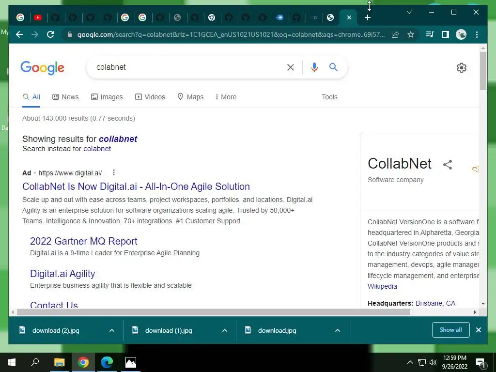The width and height of the screenshot is (496, 372).
Task: Switch to Images results
Action: (107, 97)
